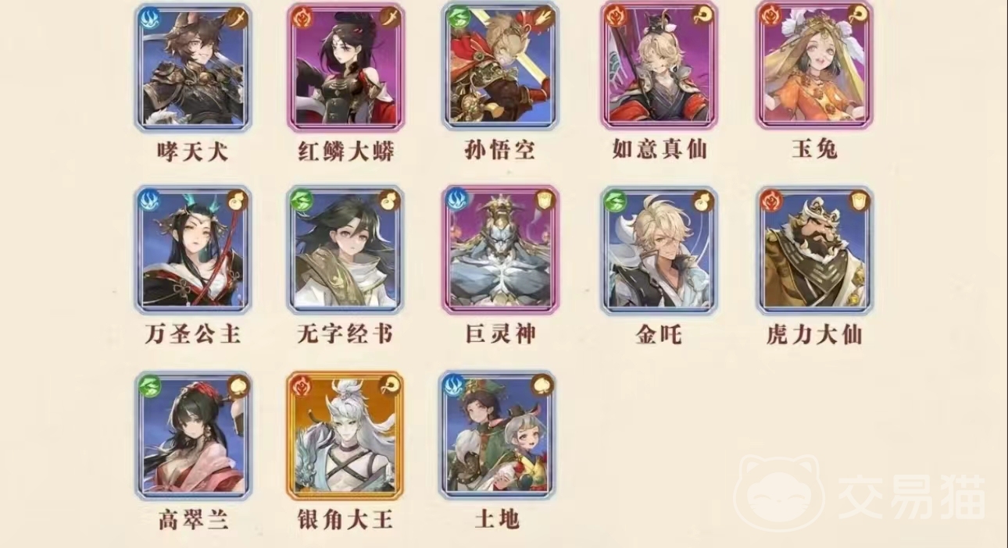Select the 虎力大仙 character card

tap(815, 250)
